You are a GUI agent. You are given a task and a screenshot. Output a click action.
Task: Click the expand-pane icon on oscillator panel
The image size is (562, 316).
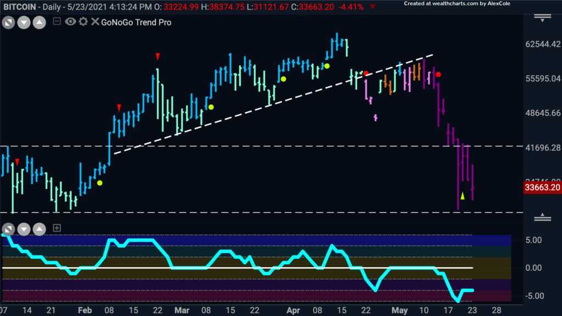point(8,229)
